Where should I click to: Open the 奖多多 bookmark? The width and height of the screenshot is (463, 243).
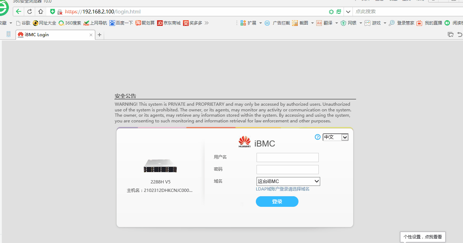pyautogui.click(x=193, y=23)
